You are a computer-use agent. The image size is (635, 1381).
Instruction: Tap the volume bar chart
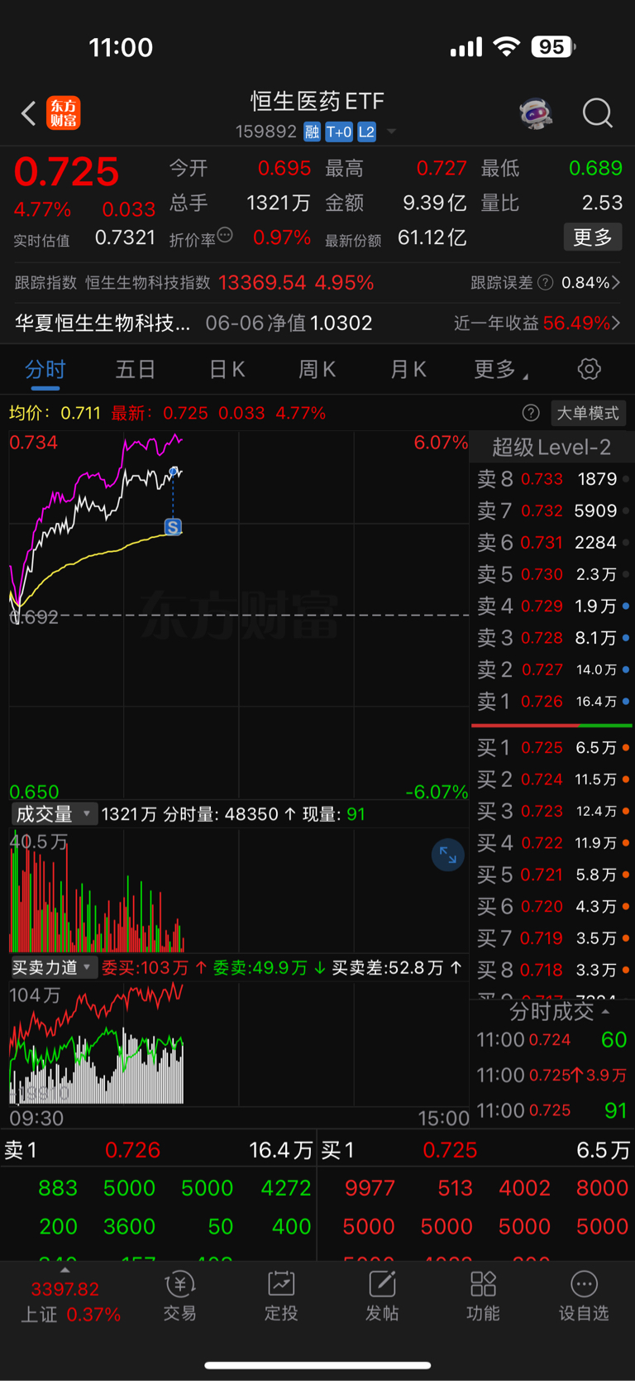point(239,890)
